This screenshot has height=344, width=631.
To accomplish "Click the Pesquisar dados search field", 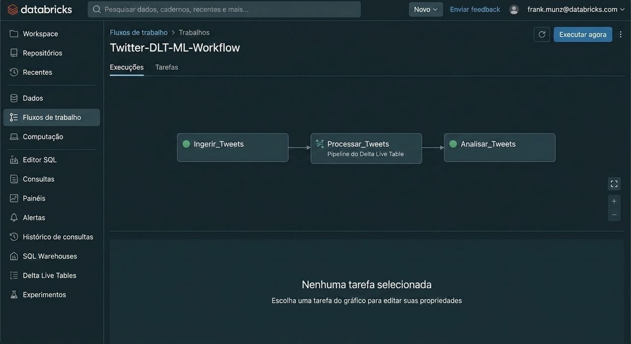I will [x=224, y=9].
